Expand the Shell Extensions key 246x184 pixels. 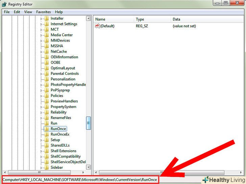click(x=42, y=151)
